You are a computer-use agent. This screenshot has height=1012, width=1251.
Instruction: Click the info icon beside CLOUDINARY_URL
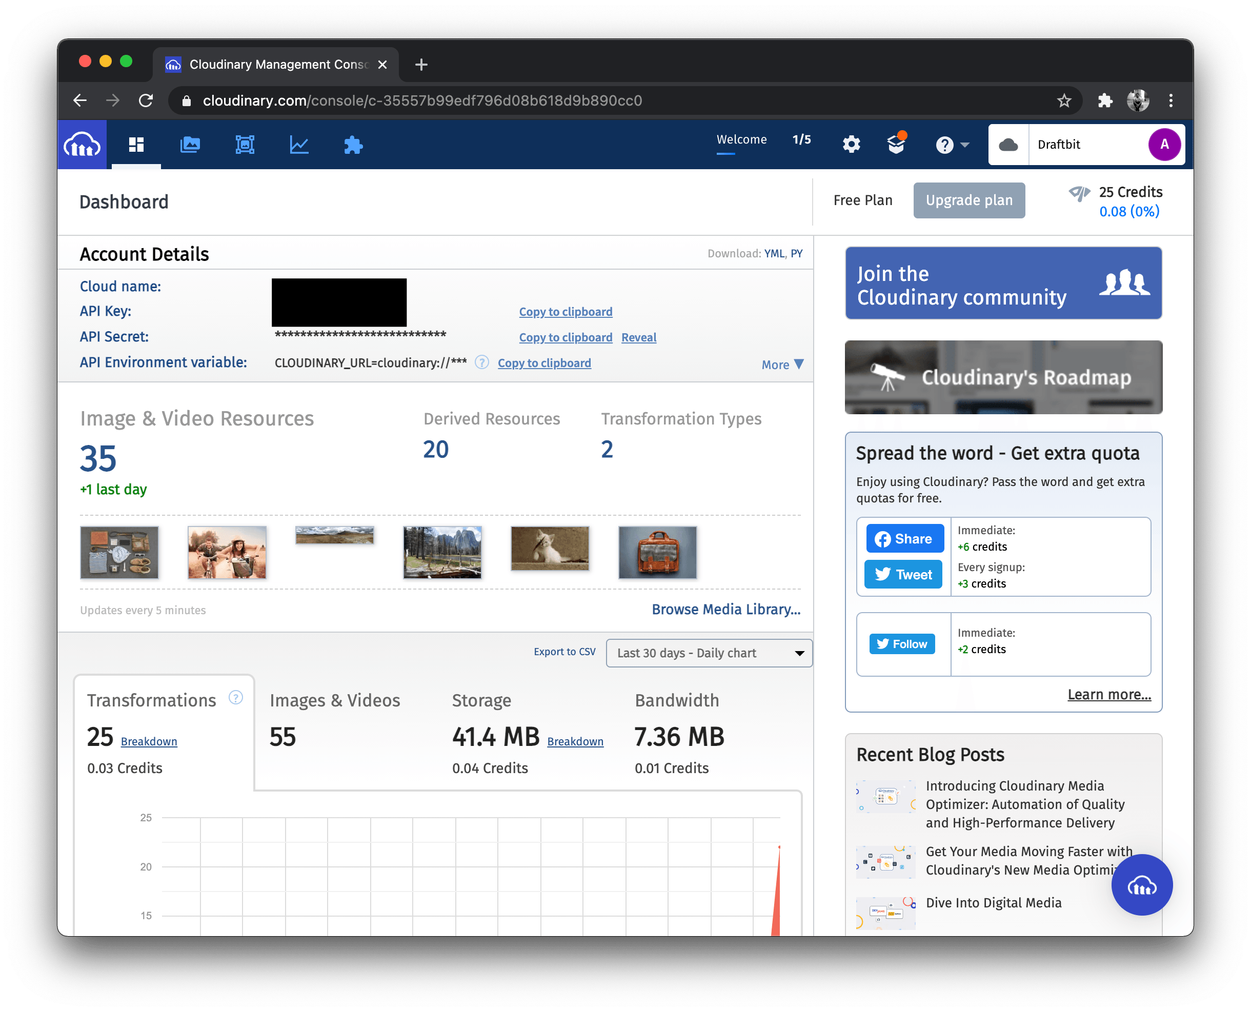click(481, 362)
